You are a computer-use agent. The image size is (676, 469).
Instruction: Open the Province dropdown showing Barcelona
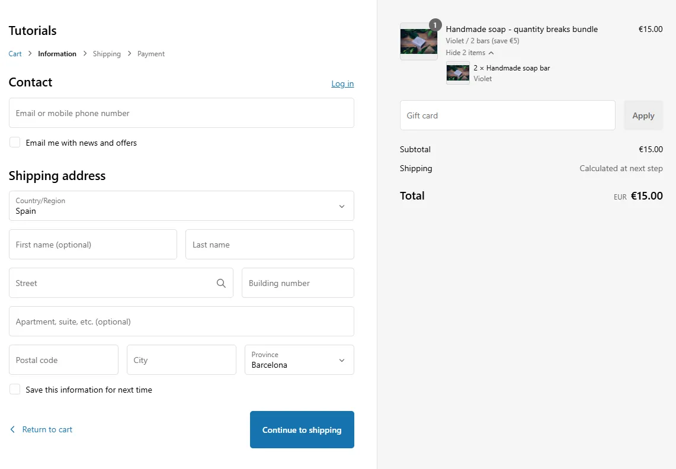tap(299, 360)
